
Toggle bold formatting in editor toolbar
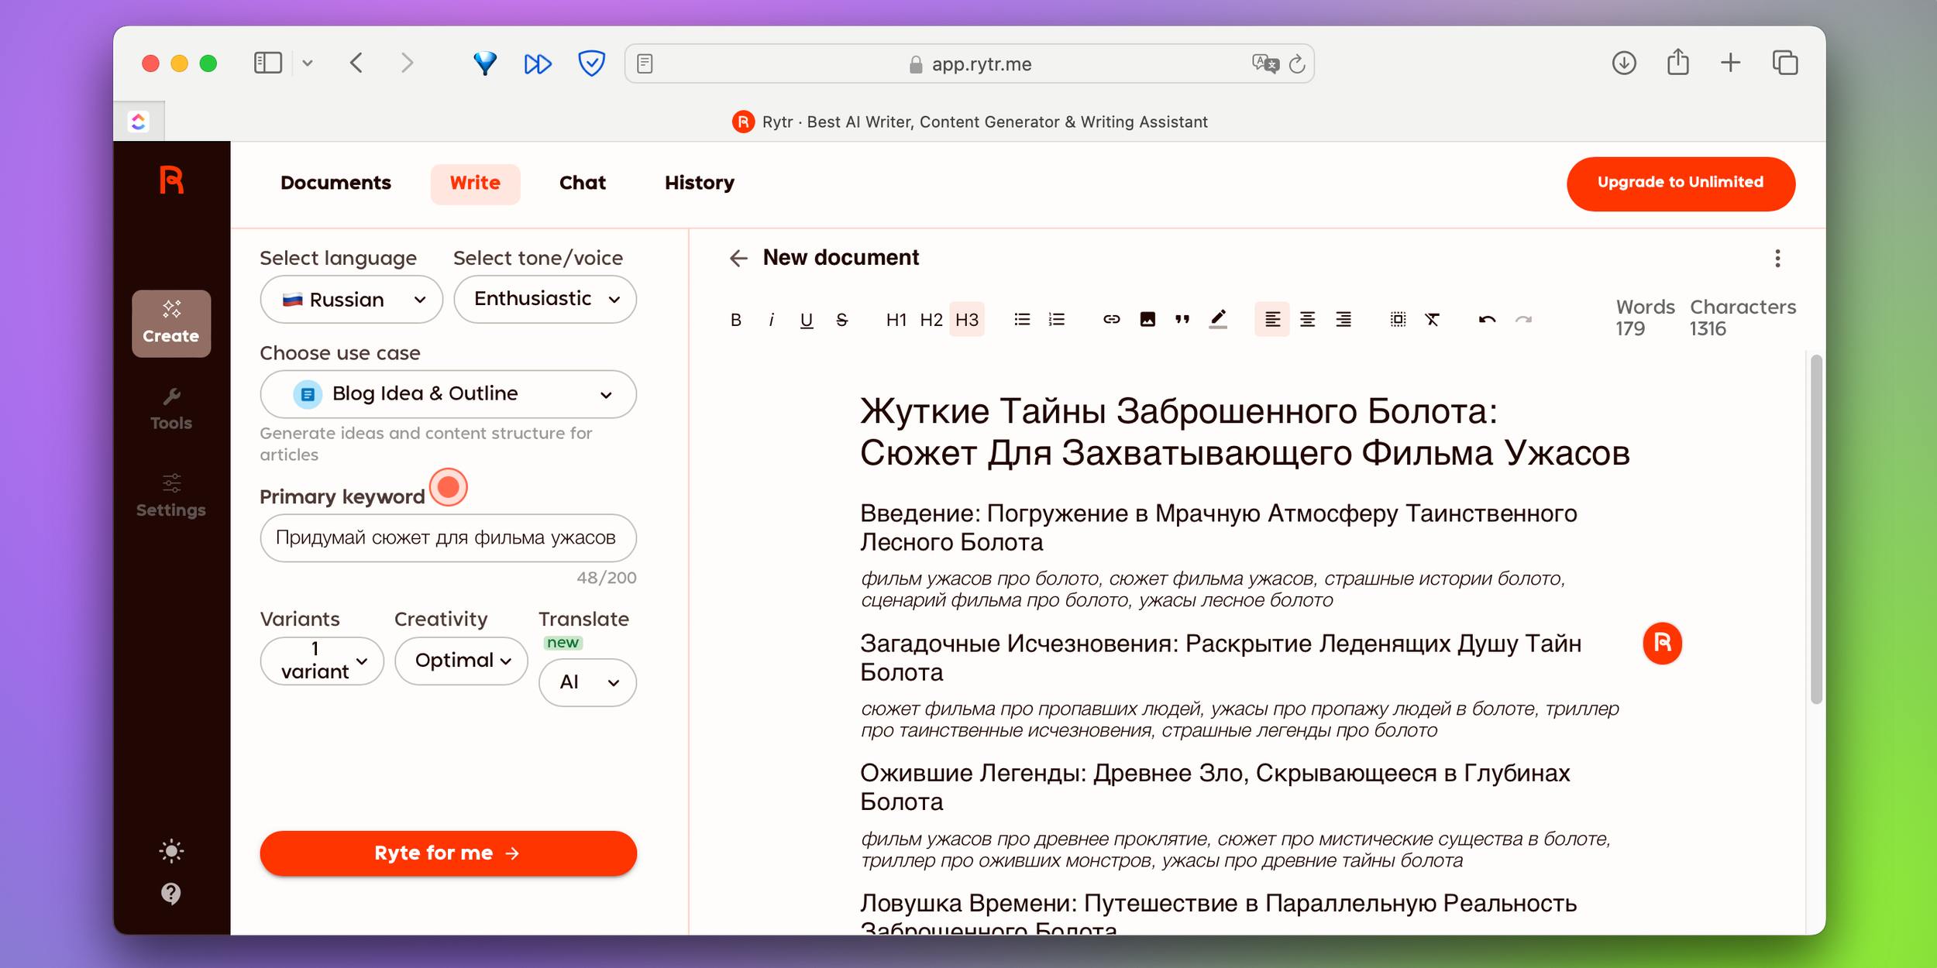pyautogui.click(x=736, y=320)
